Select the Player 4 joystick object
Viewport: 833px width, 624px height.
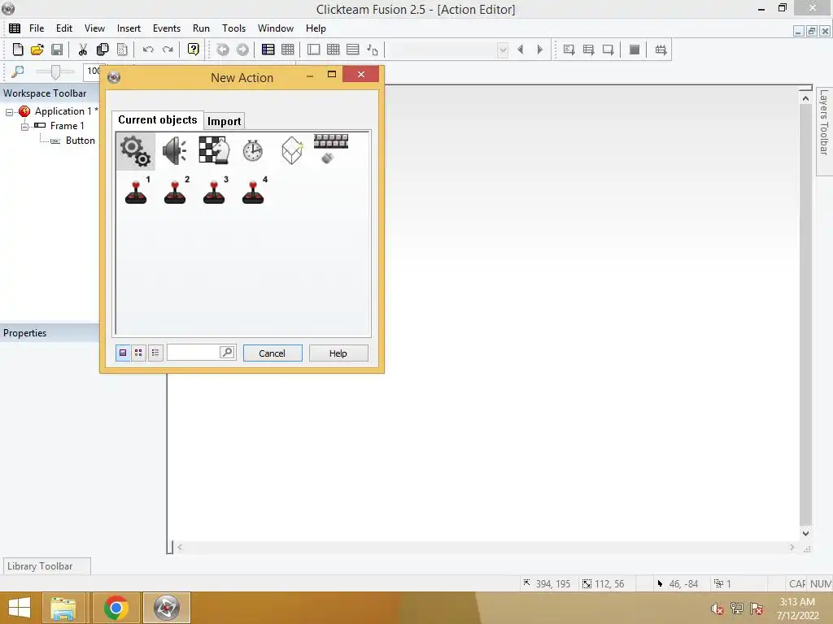(x=254, y=190)
